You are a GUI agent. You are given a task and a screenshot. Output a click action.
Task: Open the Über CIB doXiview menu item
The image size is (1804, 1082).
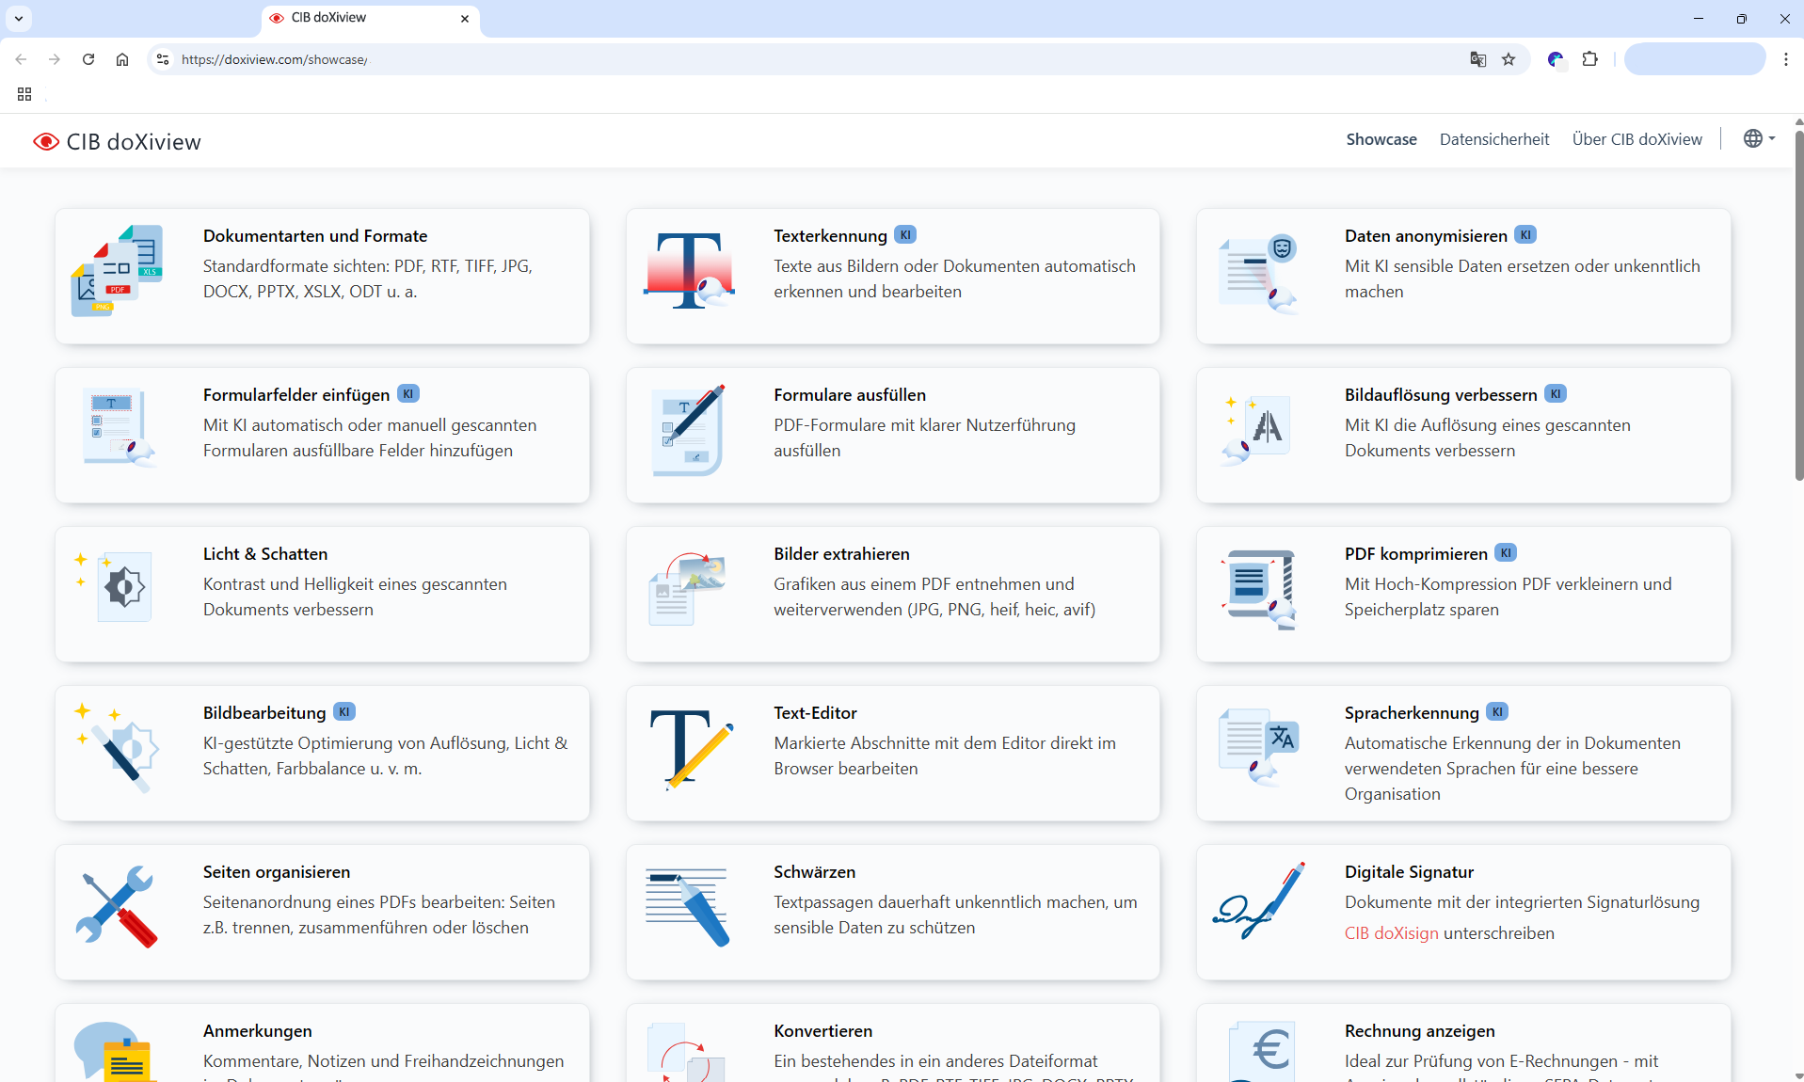(1636, 139)
